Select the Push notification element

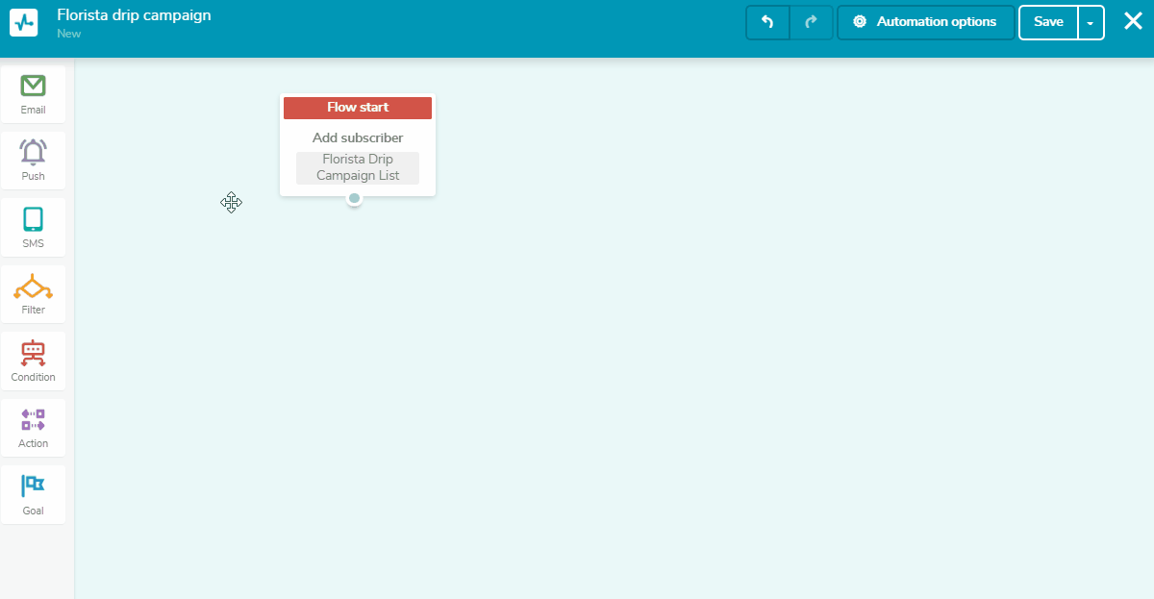tap(33, 161)
